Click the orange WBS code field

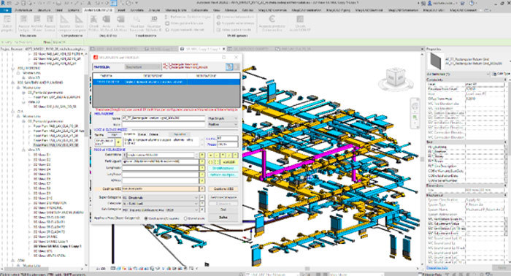(x=161, y=189)
